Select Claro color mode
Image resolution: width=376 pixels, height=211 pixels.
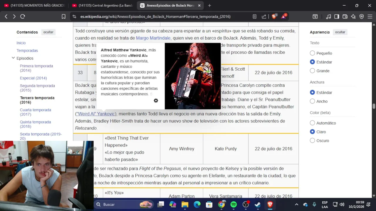pyautogui.click(x=312, y=132)
